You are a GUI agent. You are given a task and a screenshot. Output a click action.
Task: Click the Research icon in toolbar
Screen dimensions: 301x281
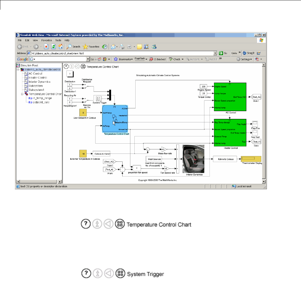[x=146, y=47]
